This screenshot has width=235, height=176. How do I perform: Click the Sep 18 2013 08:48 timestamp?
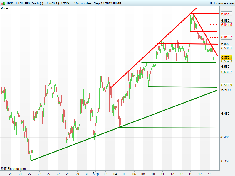point(107,3)
